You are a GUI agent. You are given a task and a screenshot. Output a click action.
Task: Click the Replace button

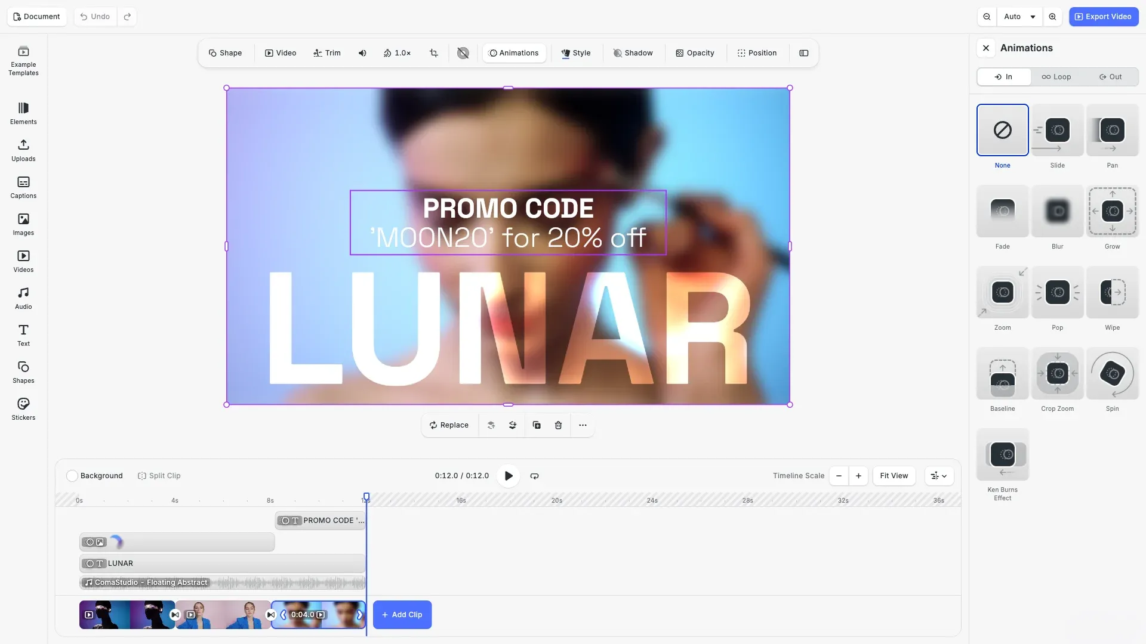(449, 425)
